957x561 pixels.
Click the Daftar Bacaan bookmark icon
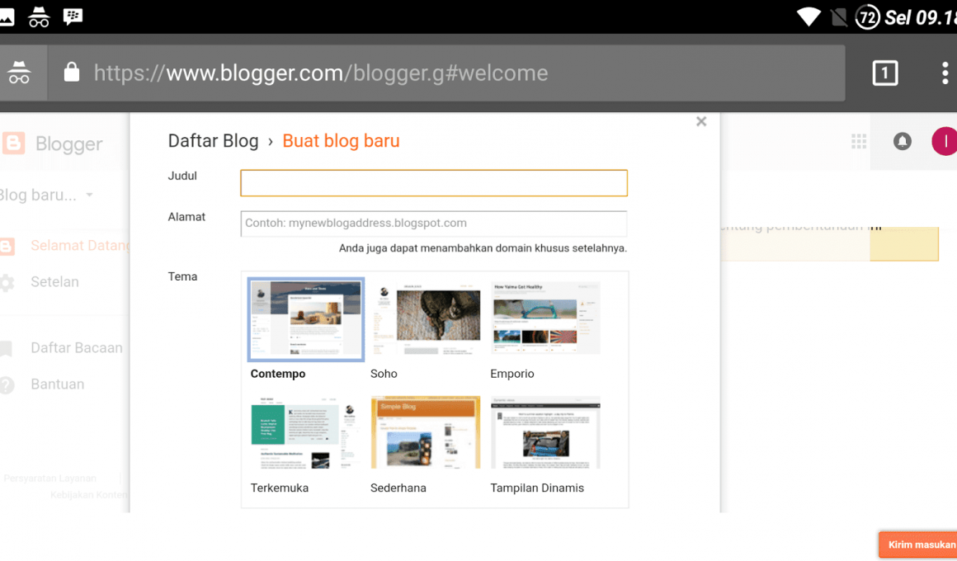[x=6, y=349]
